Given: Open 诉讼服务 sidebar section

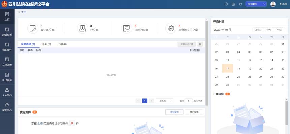Looking at the screenshot, I should [7, 77].
